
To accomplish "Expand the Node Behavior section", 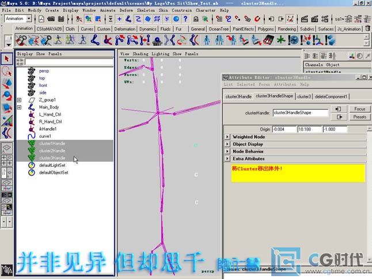I will [227, 151].
